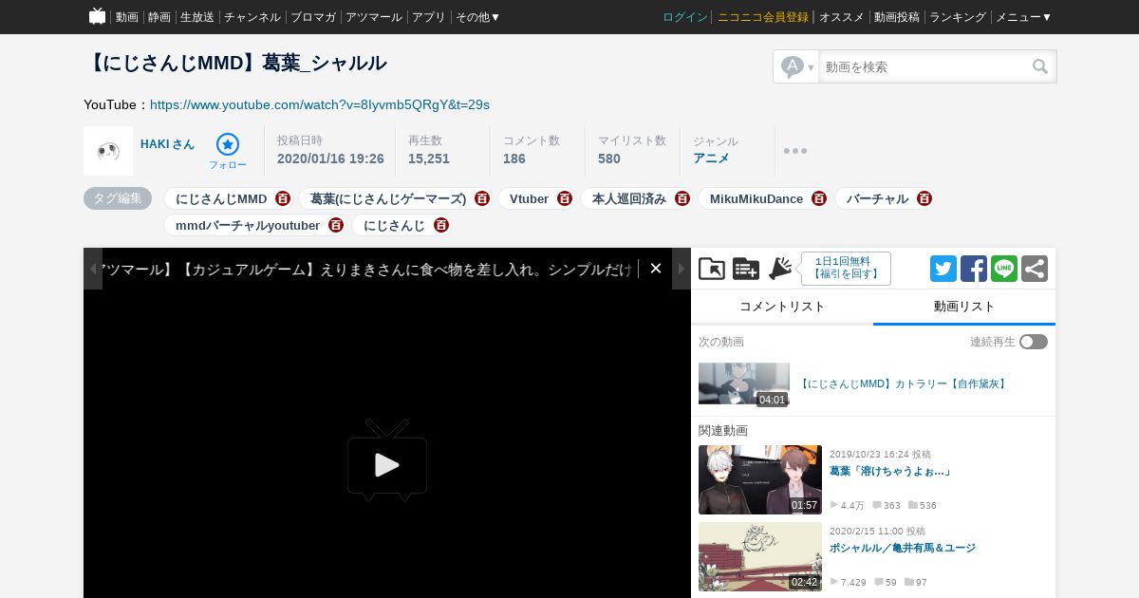Open the MikuMikuDance tag
1139x598 pixels.
[x=756, y=199]
